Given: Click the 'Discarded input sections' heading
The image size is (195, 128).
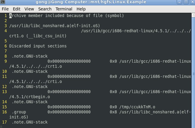Looking at the screenshot, I should click(38, 46).
